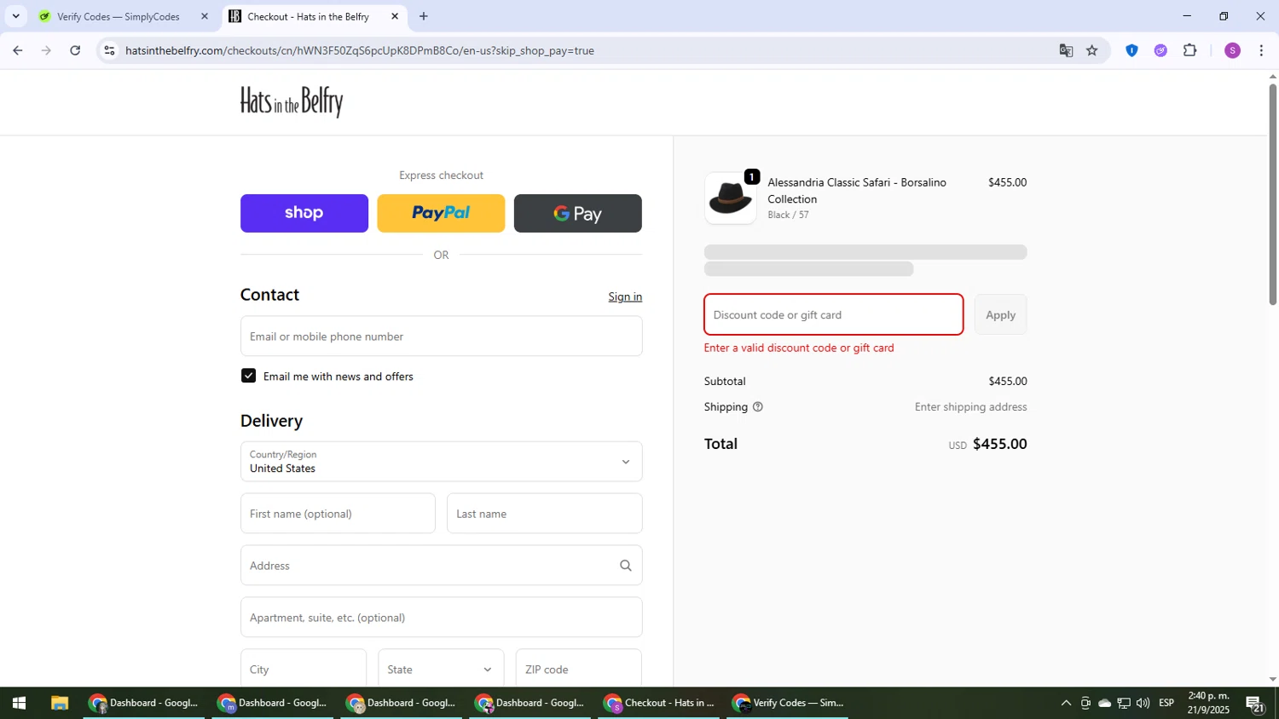This screenshot has height=719, width=1279.
Task: Open a new browser tab
Action: (x=424, y=16)
